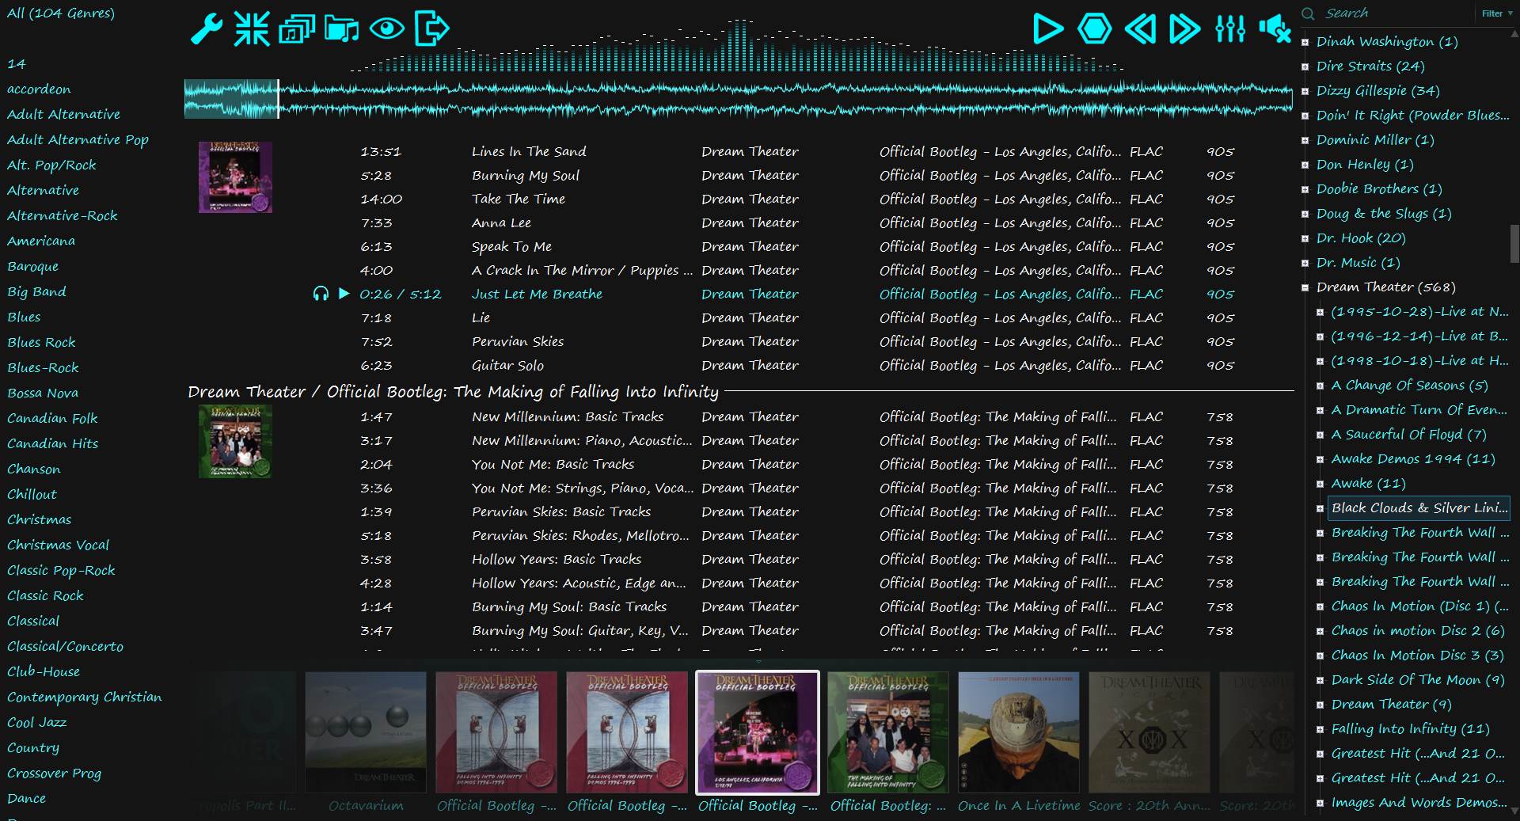
Task: Click the collapse-arrows layout icon
Action: point(252,29)
